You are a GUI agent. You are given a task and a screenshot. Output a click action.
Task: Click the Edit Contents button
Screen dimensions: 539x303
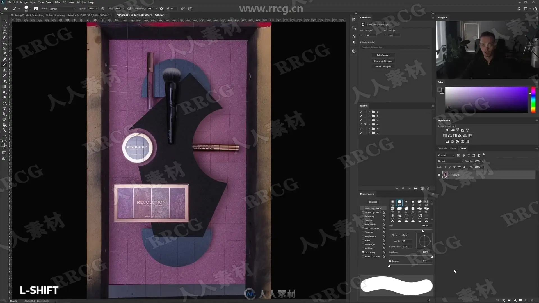click(383, 55)
